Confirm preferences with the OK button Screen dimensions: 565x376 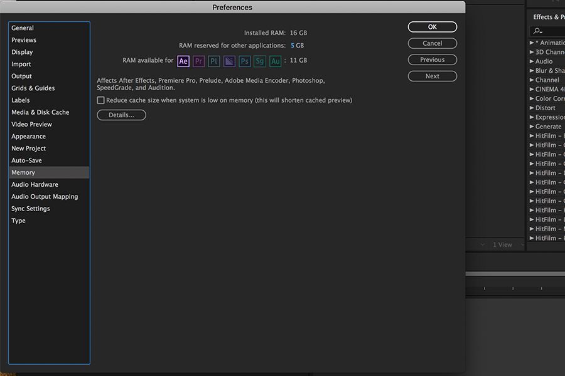[432, 26]
